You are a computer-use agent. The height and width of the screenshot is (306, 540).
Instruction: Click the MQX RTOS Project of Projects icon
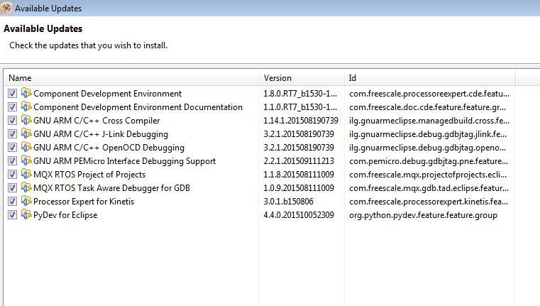click(x=26, y=175)
